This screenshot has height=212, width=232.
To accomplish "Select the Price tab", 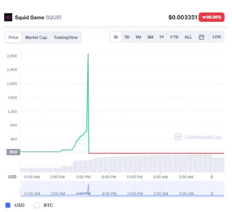I will pos(13,38).
